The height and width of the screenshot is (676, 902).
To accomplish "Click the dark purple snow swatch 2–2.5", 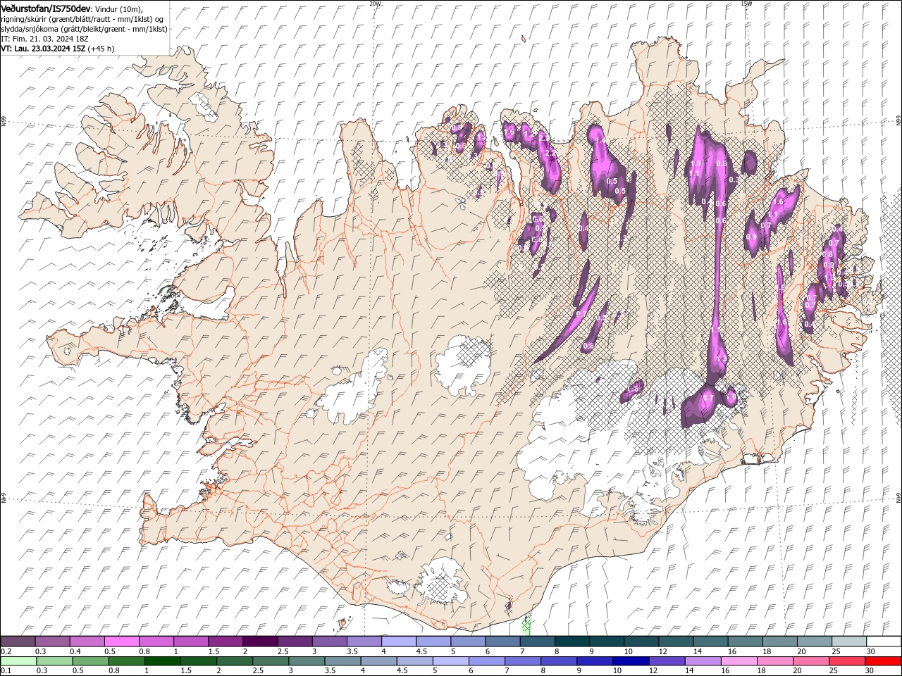I will tap(259, 641).
